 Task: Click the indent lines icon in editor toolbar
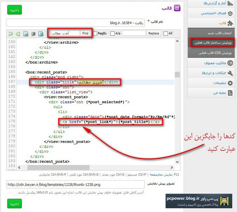(x=33, y=34)
